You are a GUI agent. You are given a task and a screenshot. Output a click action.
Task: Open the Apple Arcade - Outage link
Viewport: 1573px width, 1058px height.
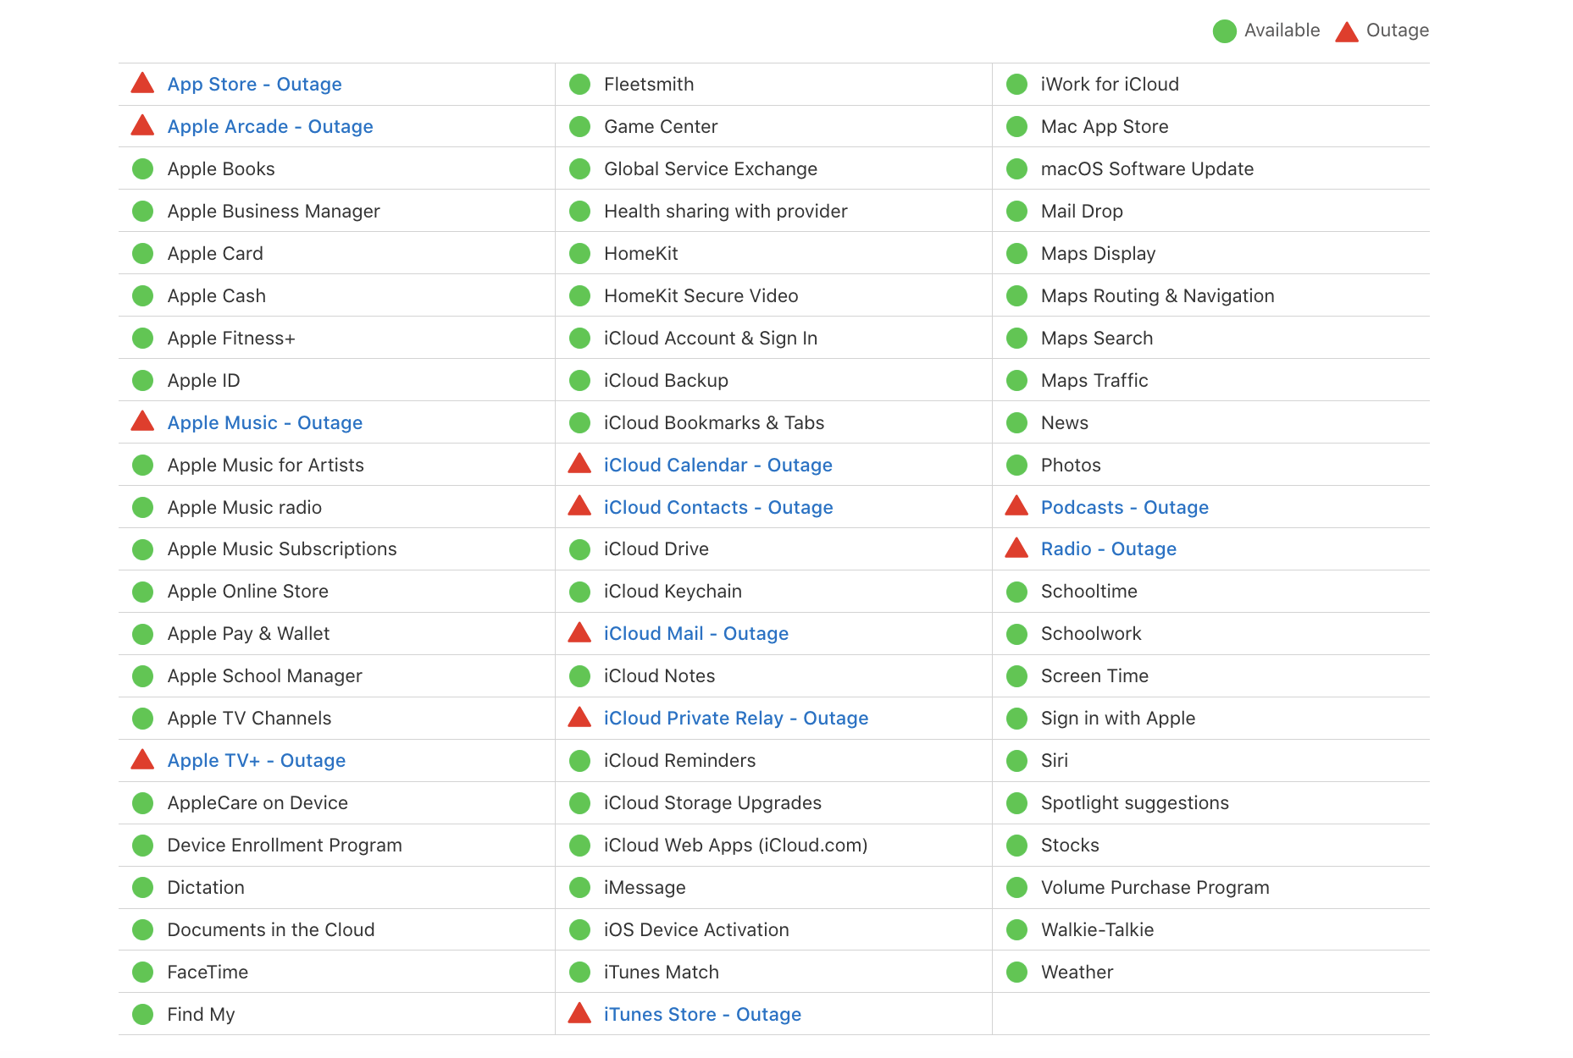(269, 126)
